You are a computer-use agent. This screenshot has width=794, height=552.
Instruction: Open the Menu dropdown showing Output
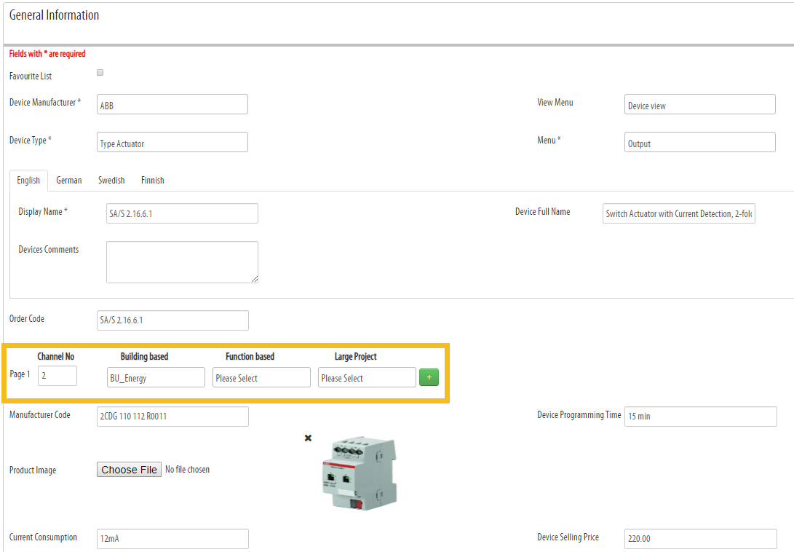[700, 143]
